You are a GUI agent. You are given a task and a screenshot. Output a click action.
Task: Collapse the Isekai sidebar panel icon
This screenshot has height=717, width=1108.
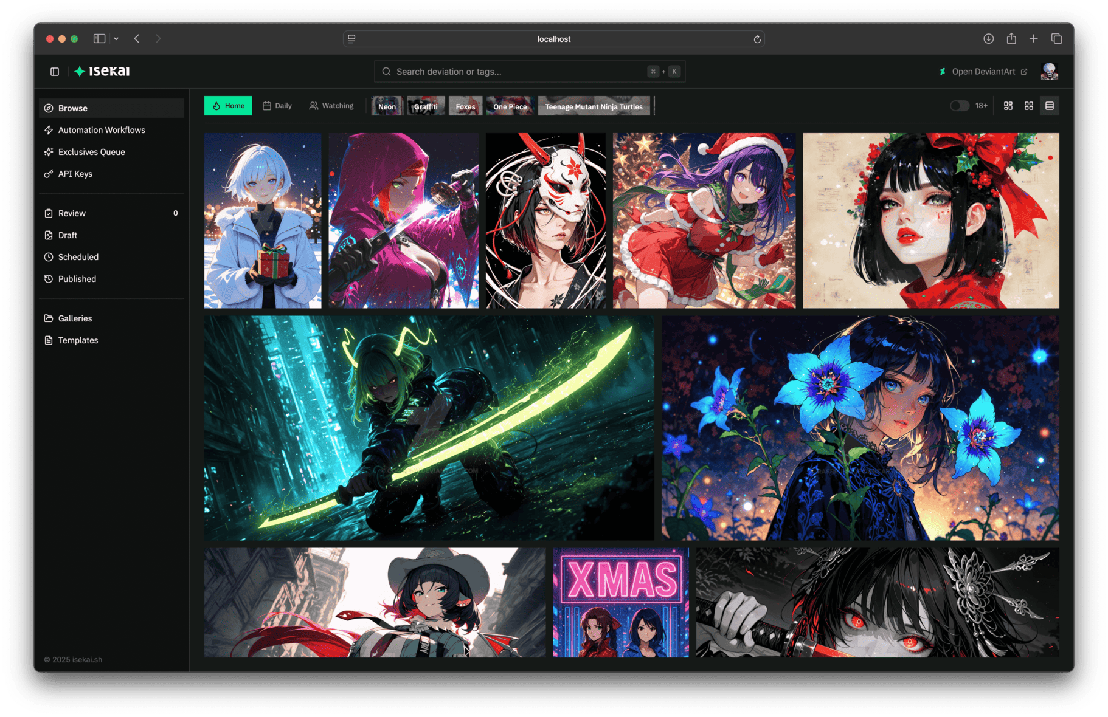[55, 72]
